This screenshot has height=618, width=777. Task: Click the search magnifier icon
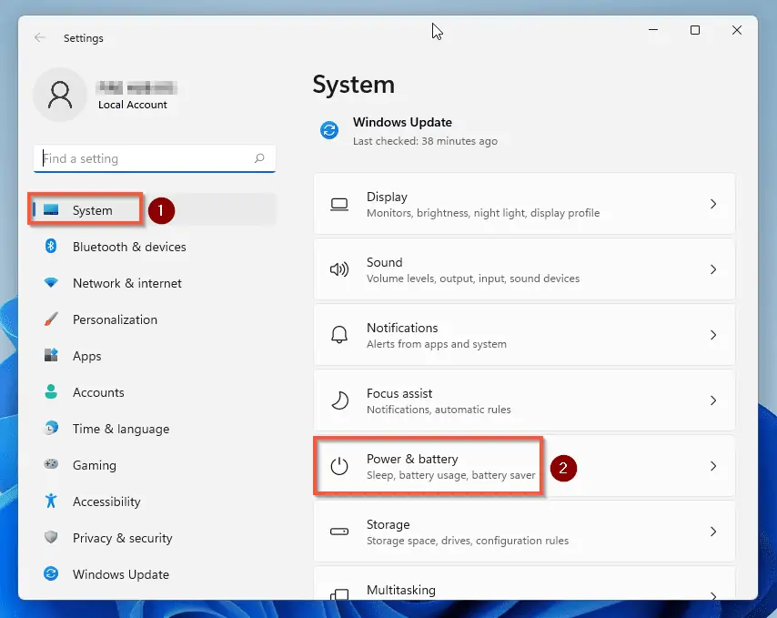tap(259, 158)
